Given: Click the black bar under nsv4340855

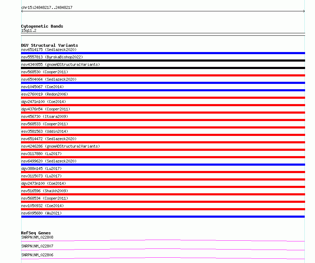Looking at the screenshot, I should tap(163, 68).
